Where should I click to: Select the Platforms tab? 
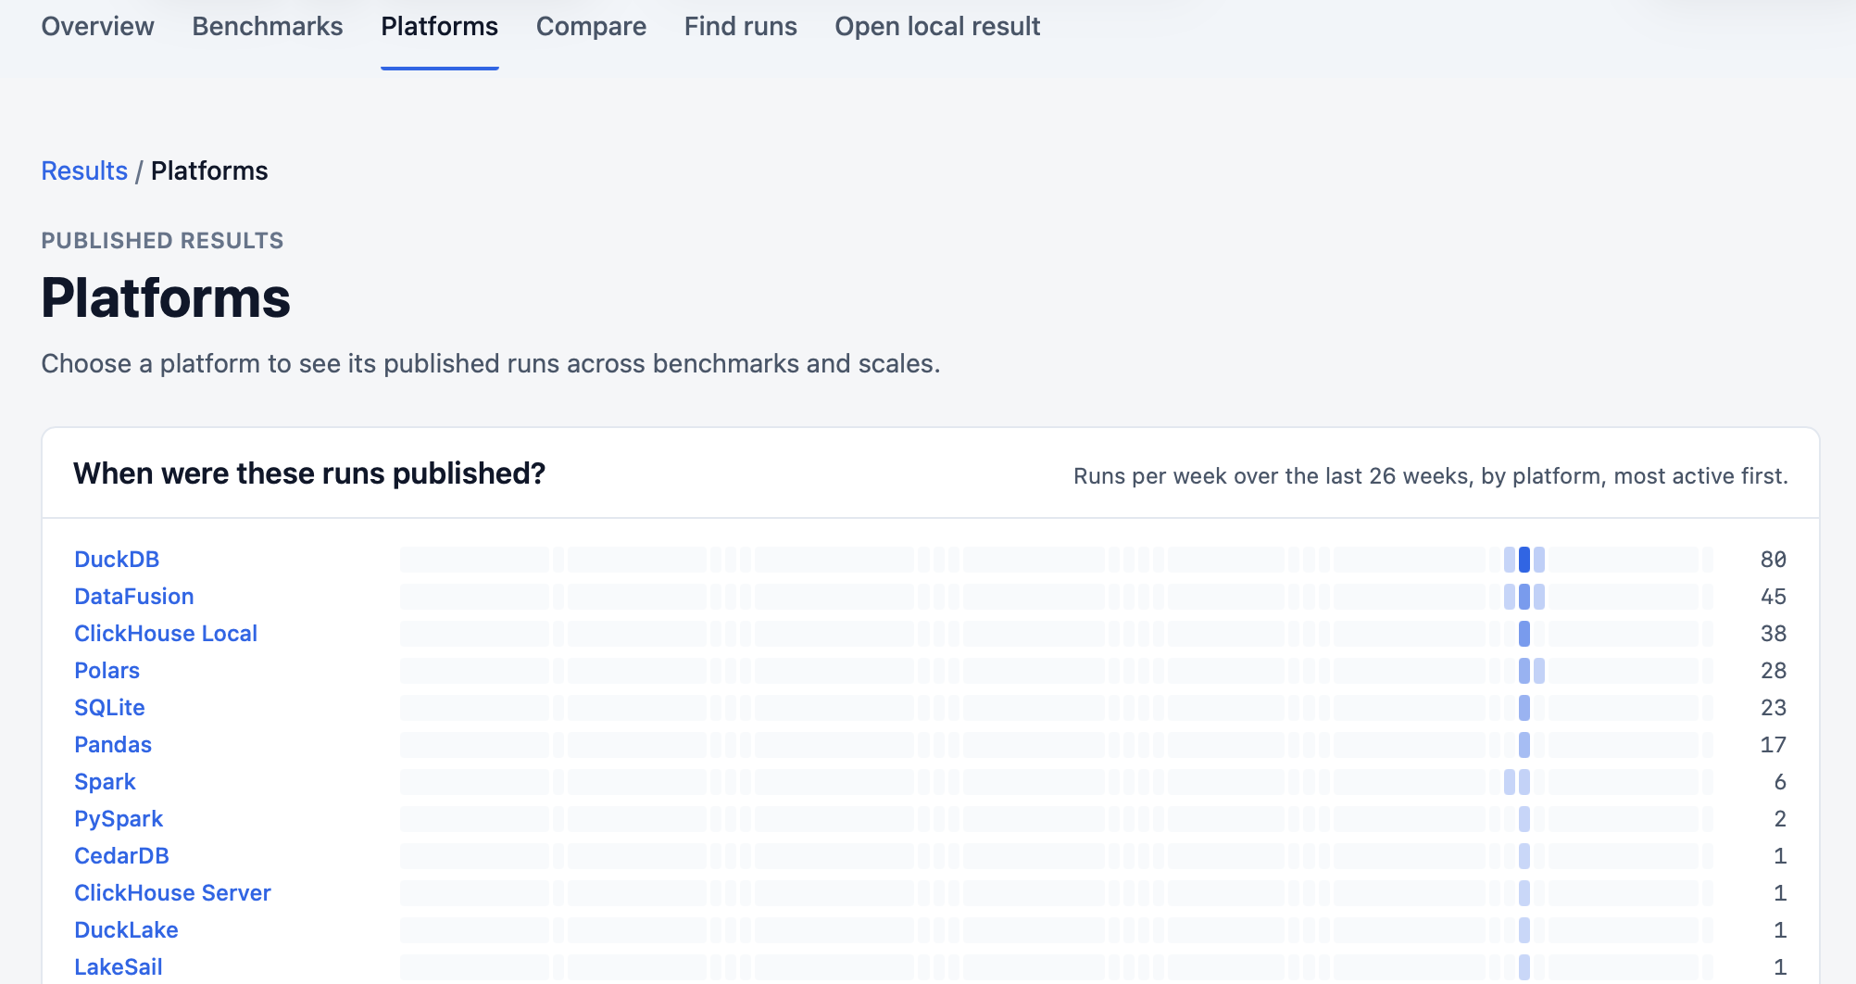(x=439, y=26)
